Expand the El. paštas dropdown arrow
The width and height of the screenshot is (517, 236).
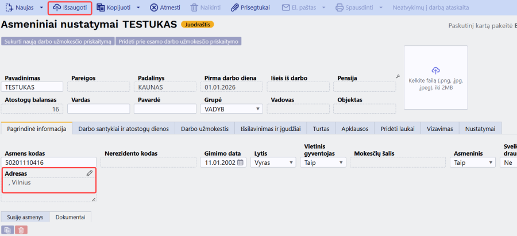324,7
